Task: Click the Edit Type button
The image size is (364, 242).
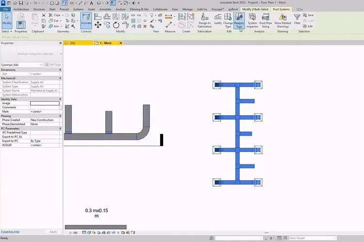Action: click(53, 64)
